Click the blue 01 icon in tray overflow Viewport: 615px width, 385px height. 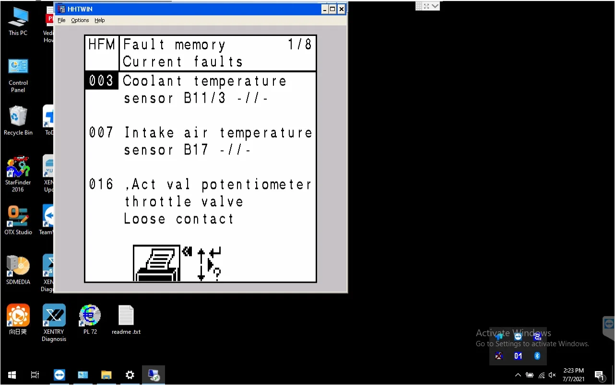[x=518, y=356]
